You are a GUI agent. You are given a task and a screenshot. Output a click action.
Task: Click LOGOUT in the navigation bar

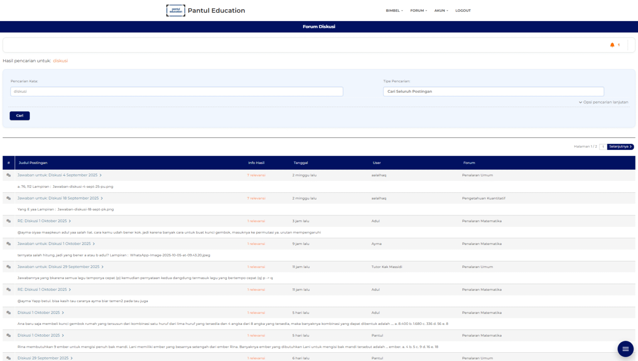point(463,10)
